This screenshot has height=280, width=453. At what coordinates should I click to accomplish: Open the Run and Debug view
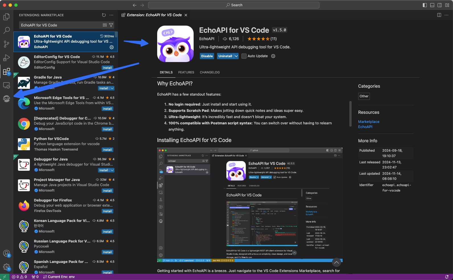(x=7, y=58)
